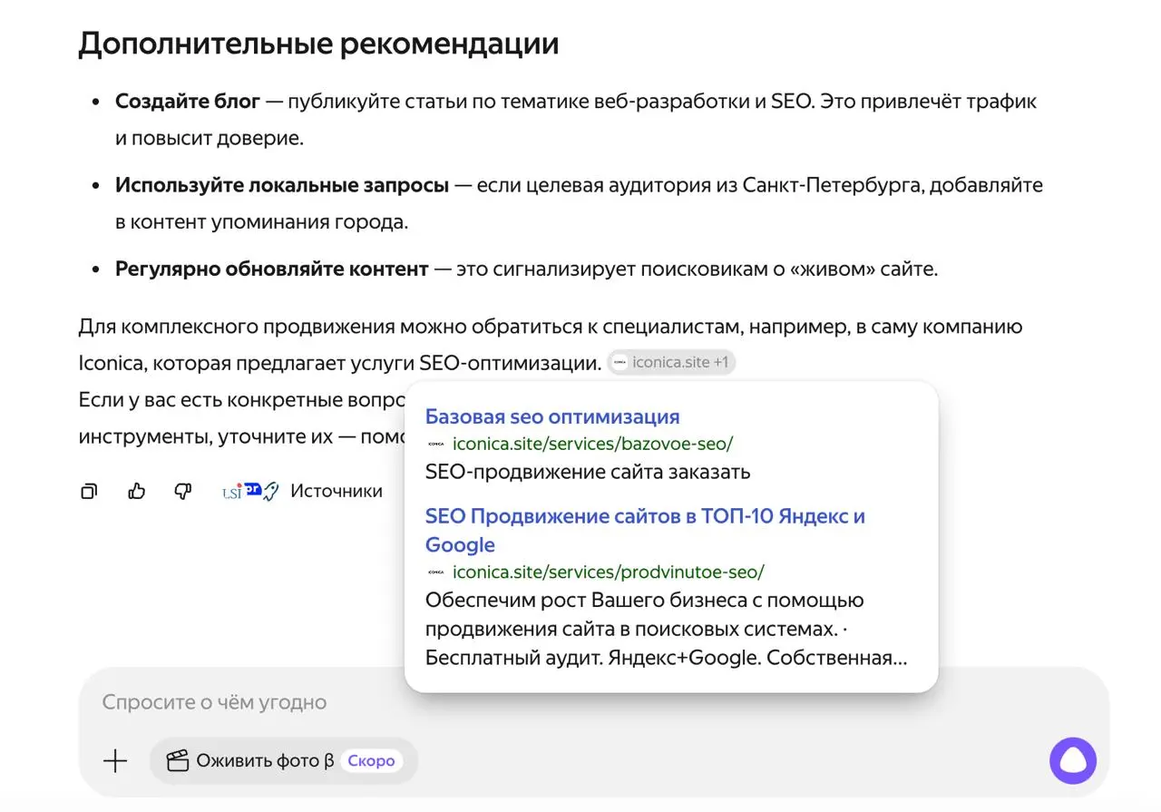Click the snippet starting Обеспечим рост Вашего бизнеса

[x=666, y=630]
